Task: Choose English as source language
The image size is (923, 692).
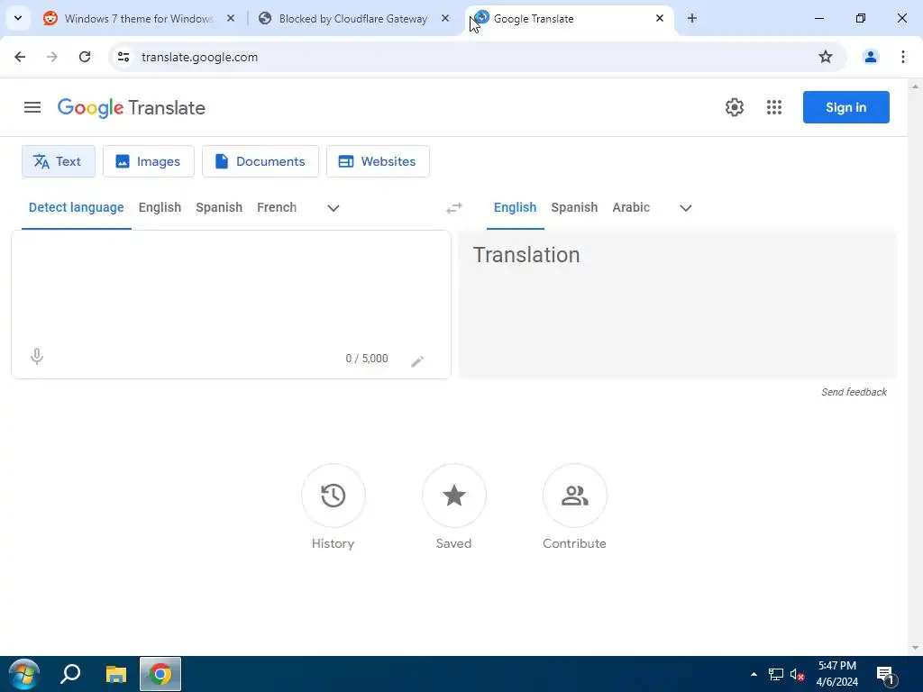Action: 160,208
